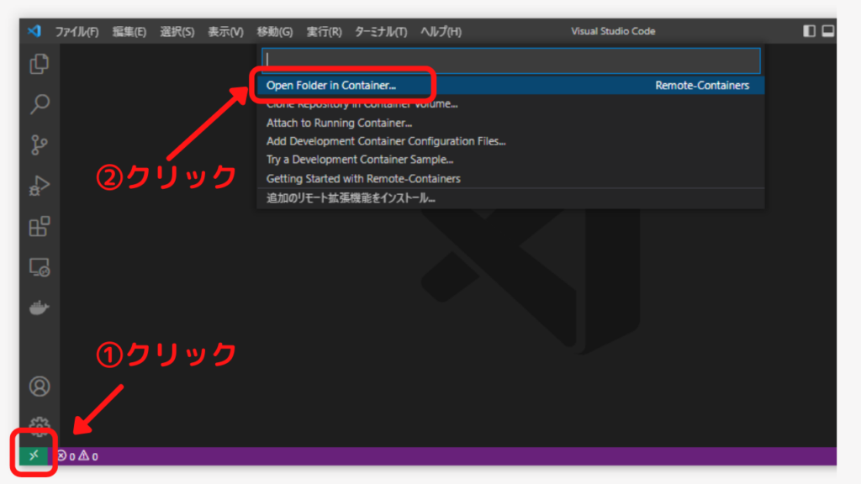Select Open Folder in Container...
861x484 pixels.
[x=510, y=85]
